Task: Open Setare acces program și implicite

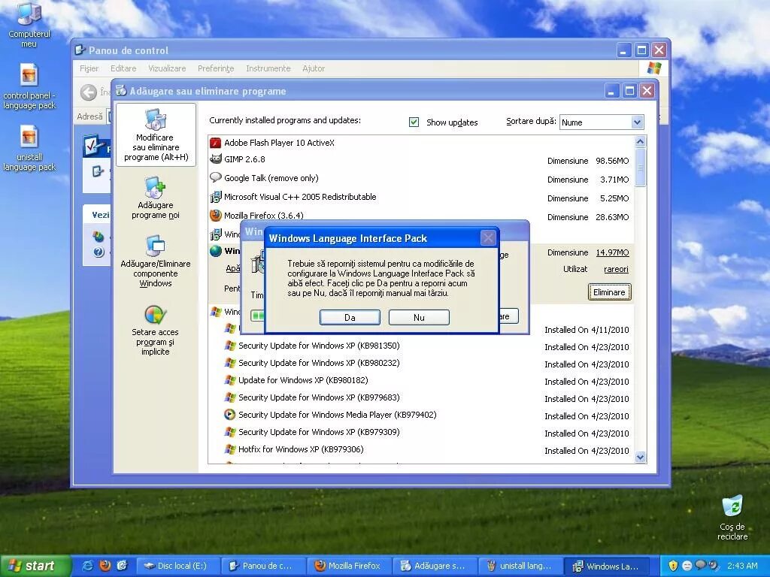Action: (x=156, y=330)
